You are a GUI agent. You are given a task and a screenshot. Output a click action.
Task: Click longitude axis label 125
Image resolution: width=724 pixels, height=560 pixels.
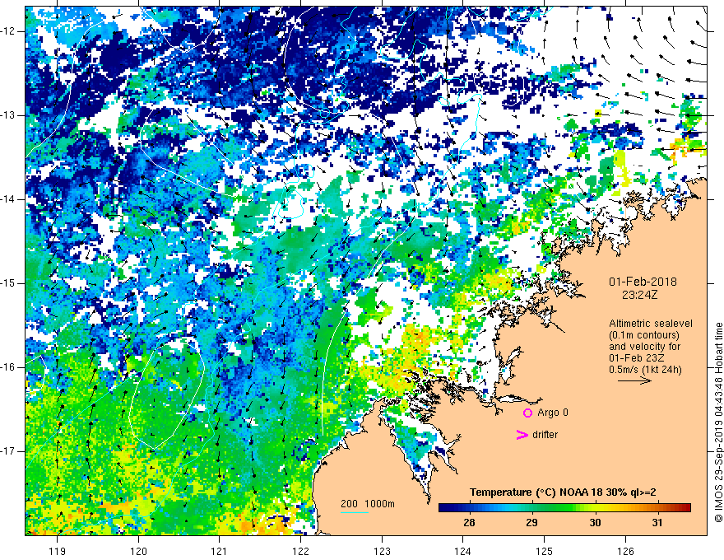[544, 551]
